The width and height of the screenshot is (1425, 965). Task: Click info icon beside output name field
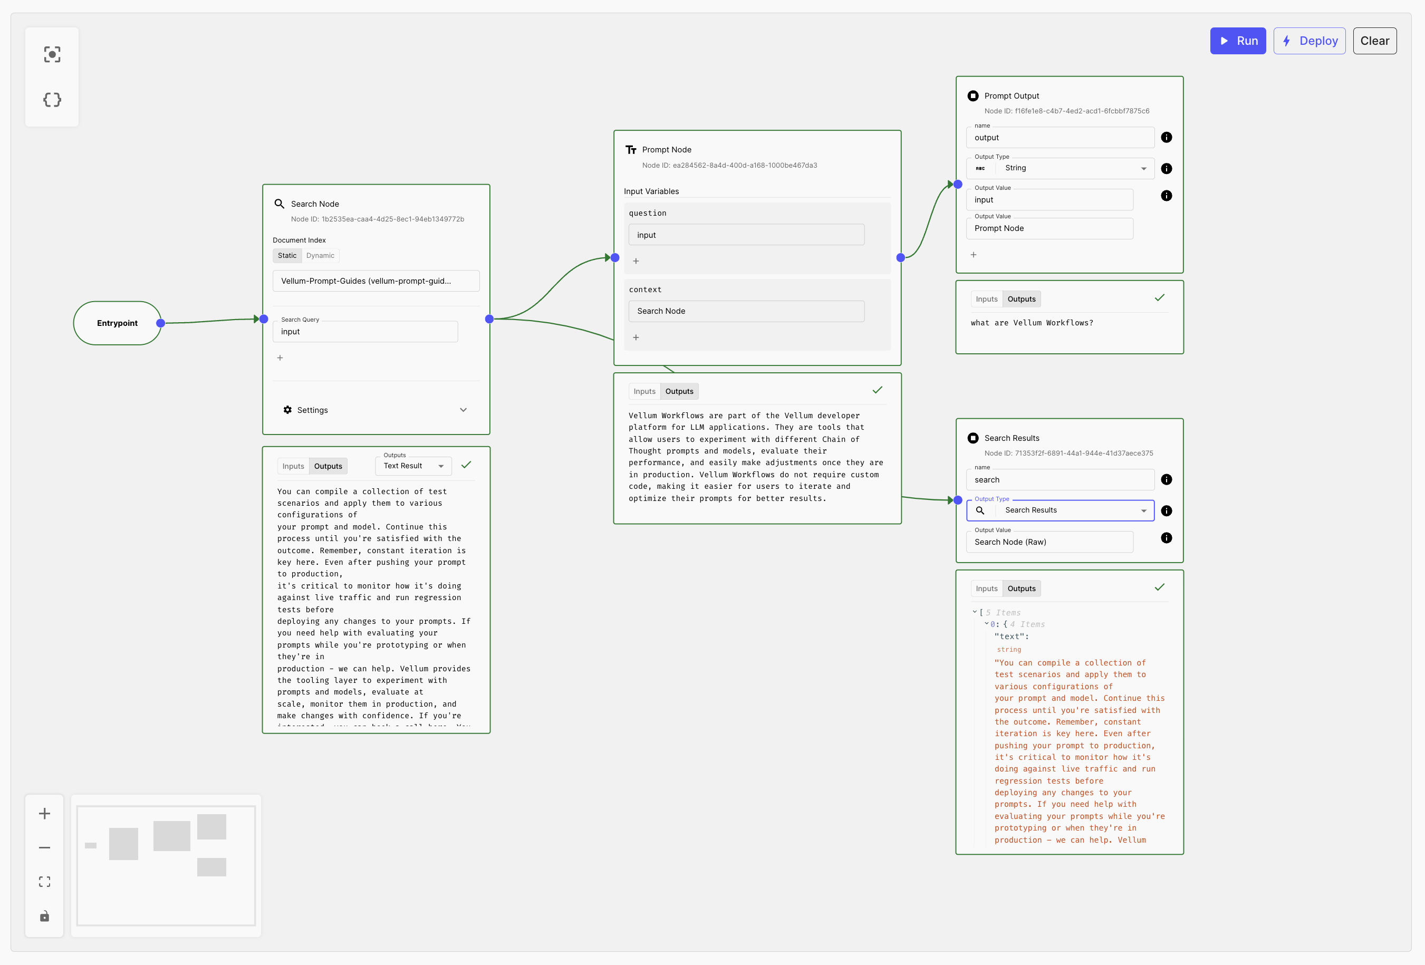point(1166,137)
